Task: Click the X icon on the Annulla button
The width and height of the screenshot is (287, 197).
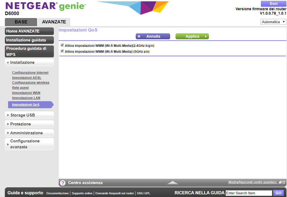Action: tap(139, 36)
